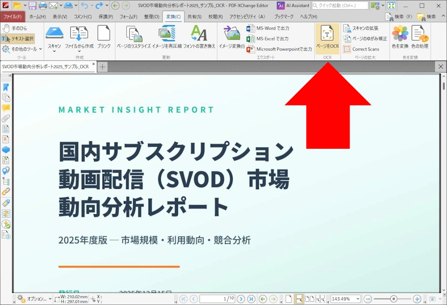Click the ブランク blank page icon
The image size is (447, 305).
104,37
